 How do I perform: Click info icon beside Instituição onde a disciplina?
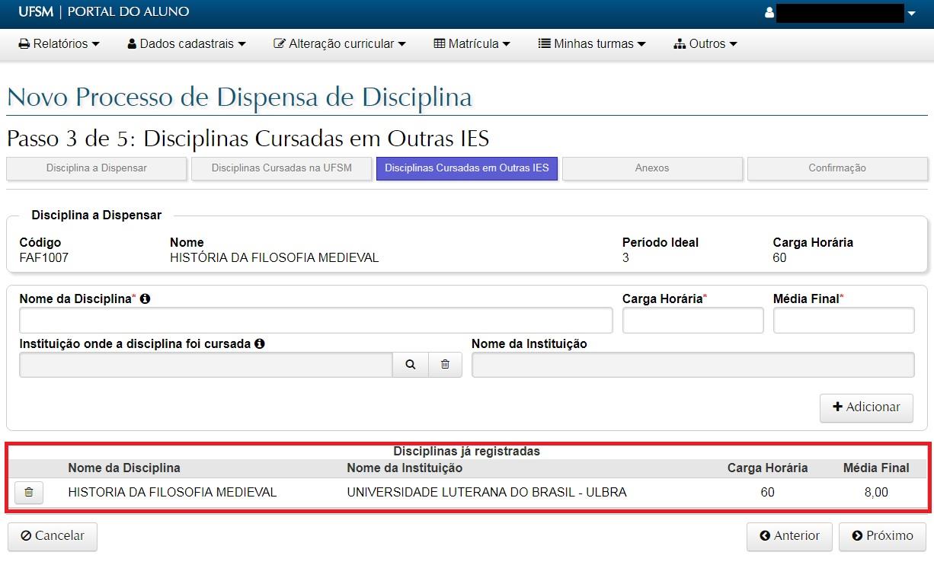(260, 344)
